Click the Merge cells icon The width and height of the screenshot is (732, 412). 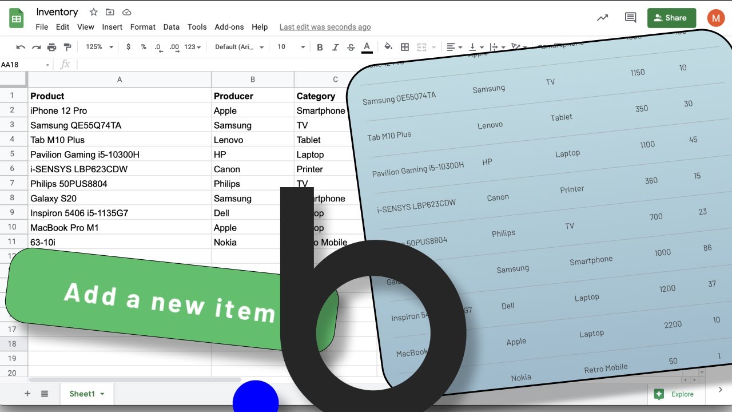pyautogui.click(x=422, y=47)
